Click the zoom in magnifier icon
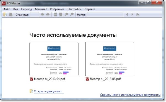Viewport: 166px width, 102px height. tap(72, 14)
